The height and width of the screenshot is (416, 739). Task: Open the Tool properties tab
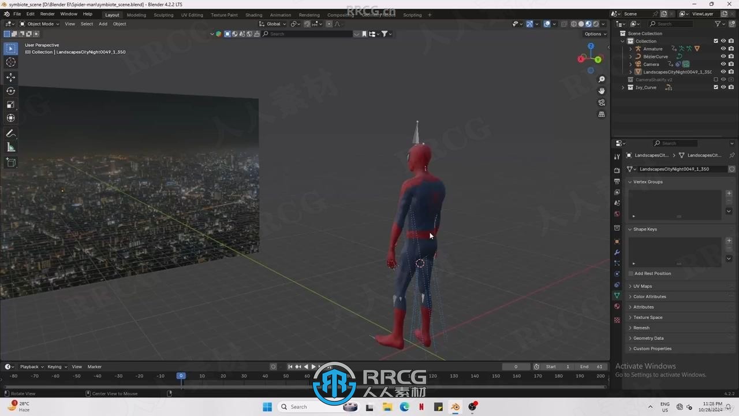pos(617,157)
